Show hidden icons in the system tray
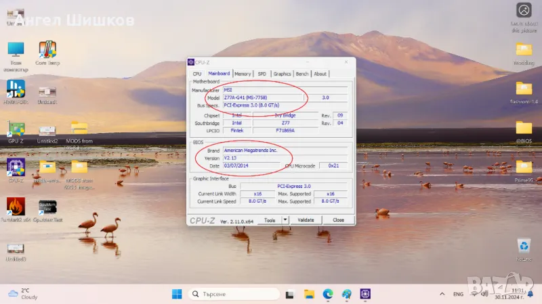 point(443,294)
